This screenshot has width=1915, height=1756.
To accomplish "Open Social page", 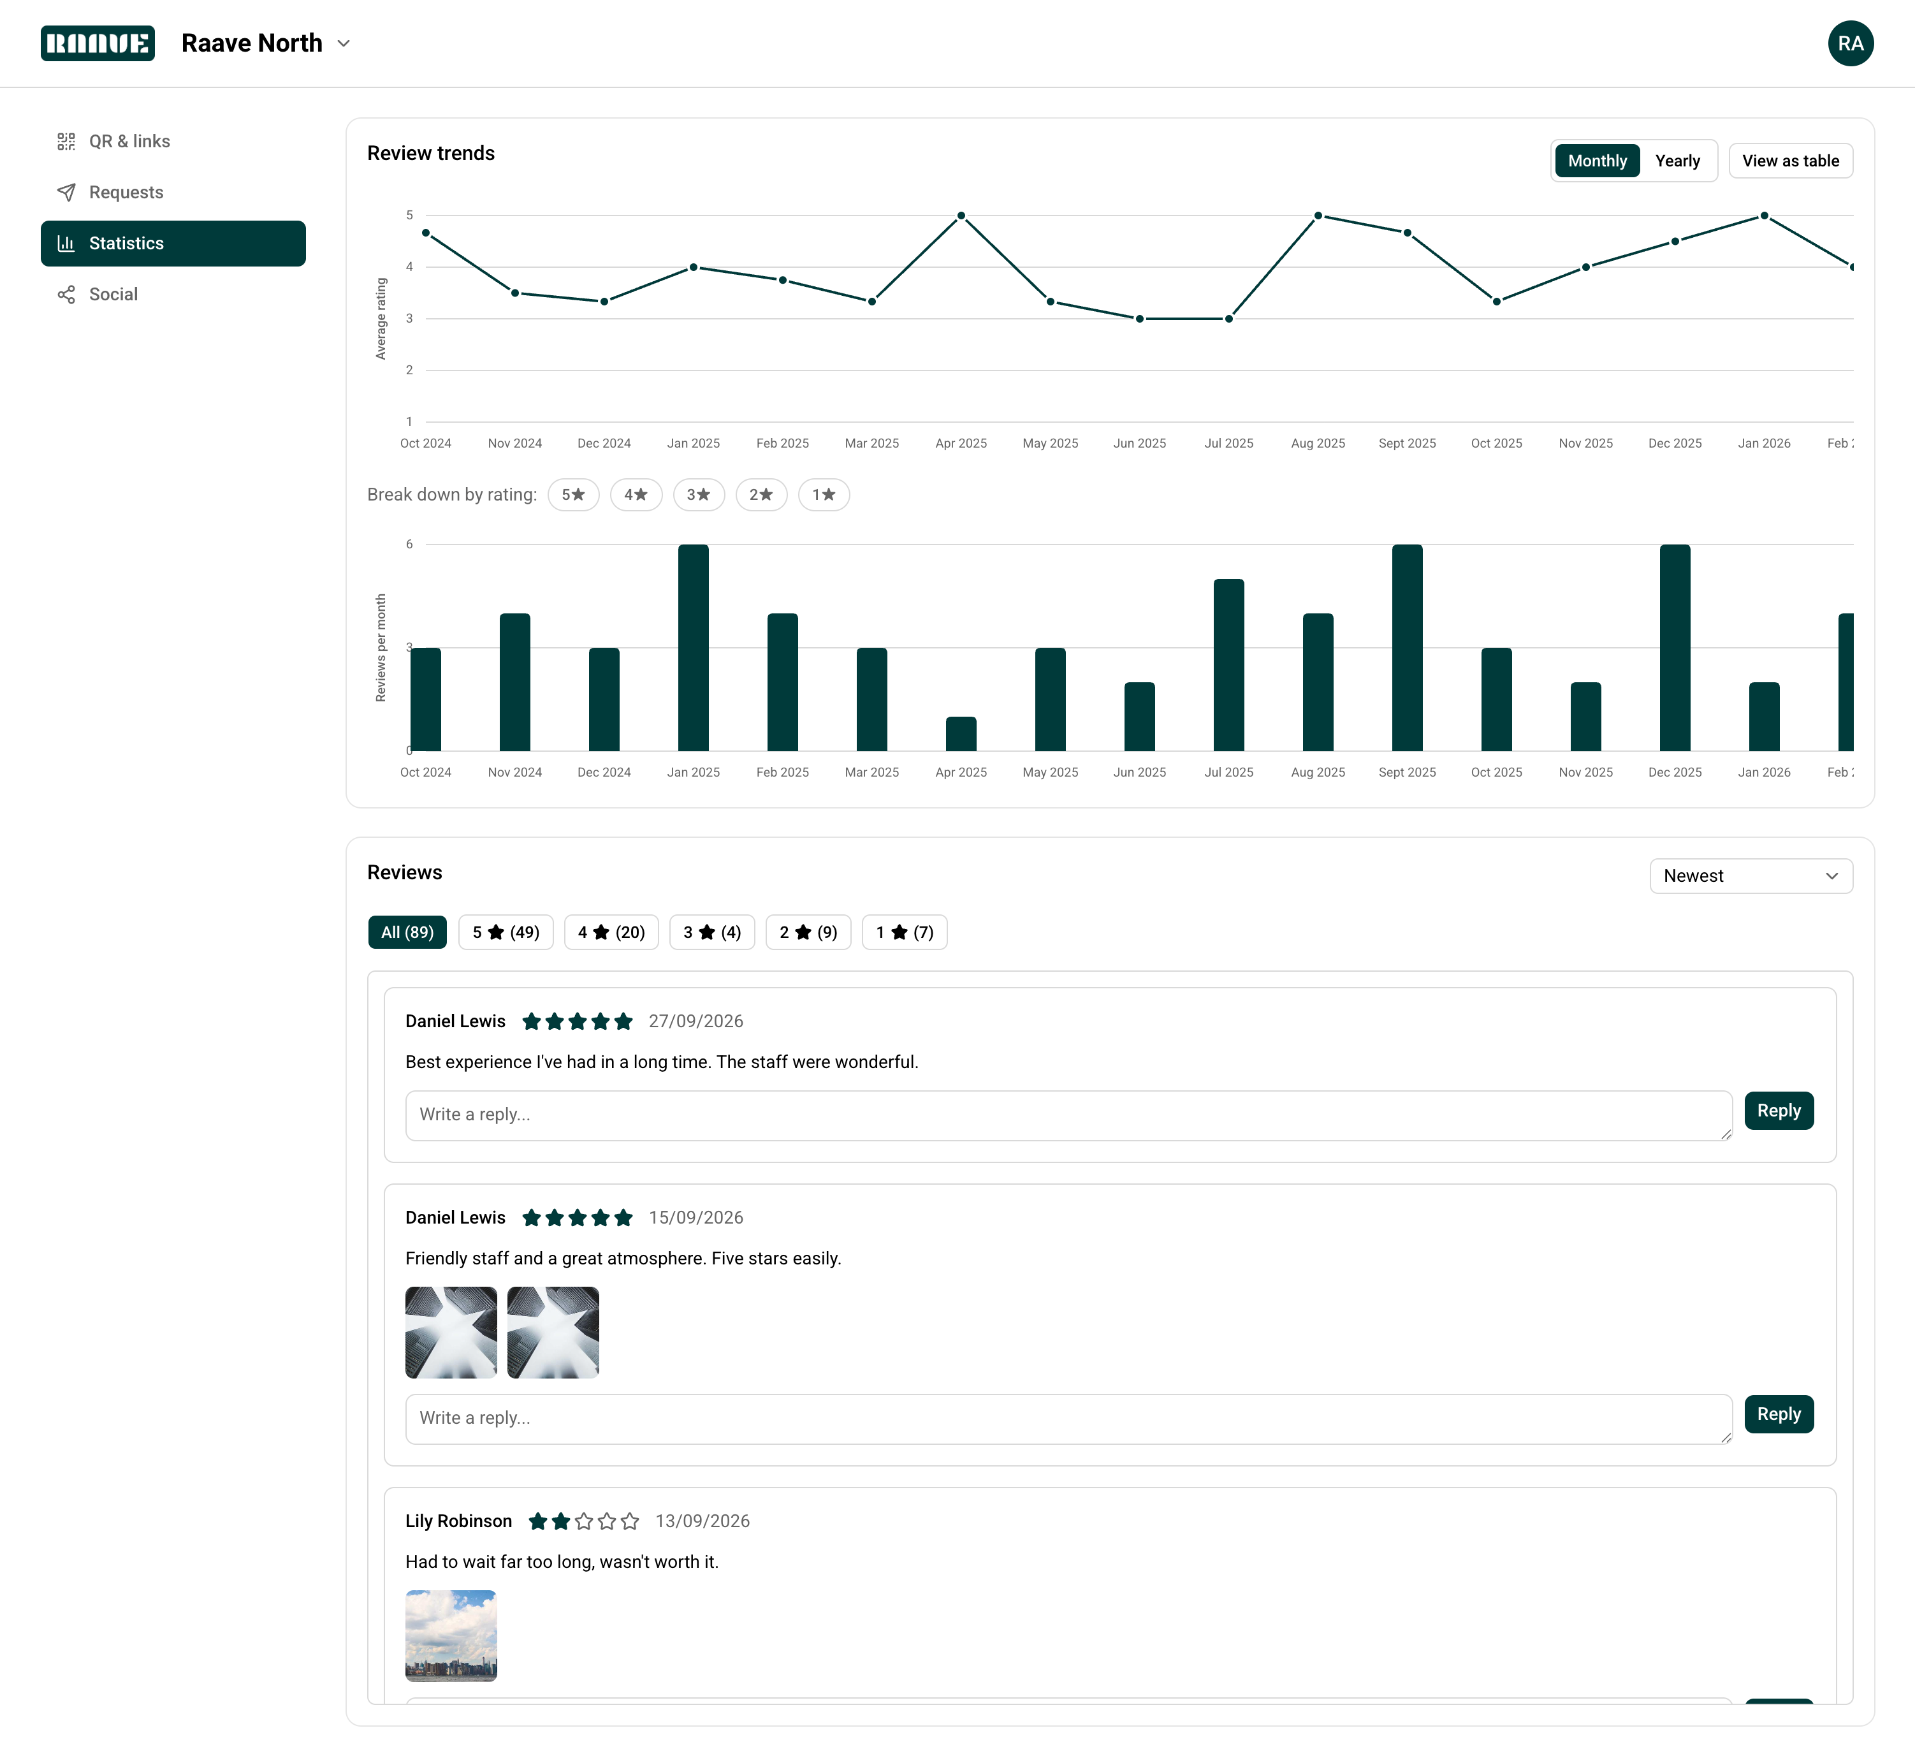I will pos(173,295).
